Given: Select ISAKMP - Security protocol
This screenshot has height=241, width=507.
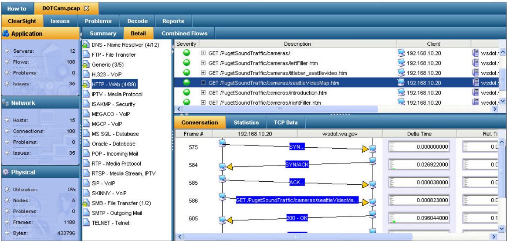Looking at the screenshot, I should 113,104.
